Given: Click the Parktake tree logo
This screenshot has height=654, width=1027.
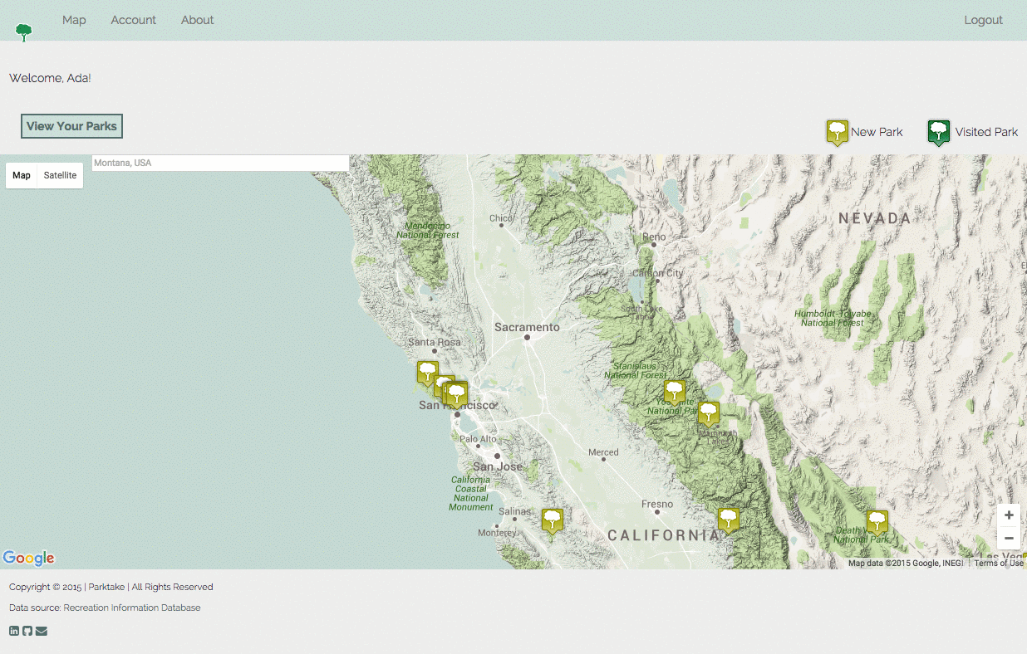Looking at the screenshot, I should [24, 32].
